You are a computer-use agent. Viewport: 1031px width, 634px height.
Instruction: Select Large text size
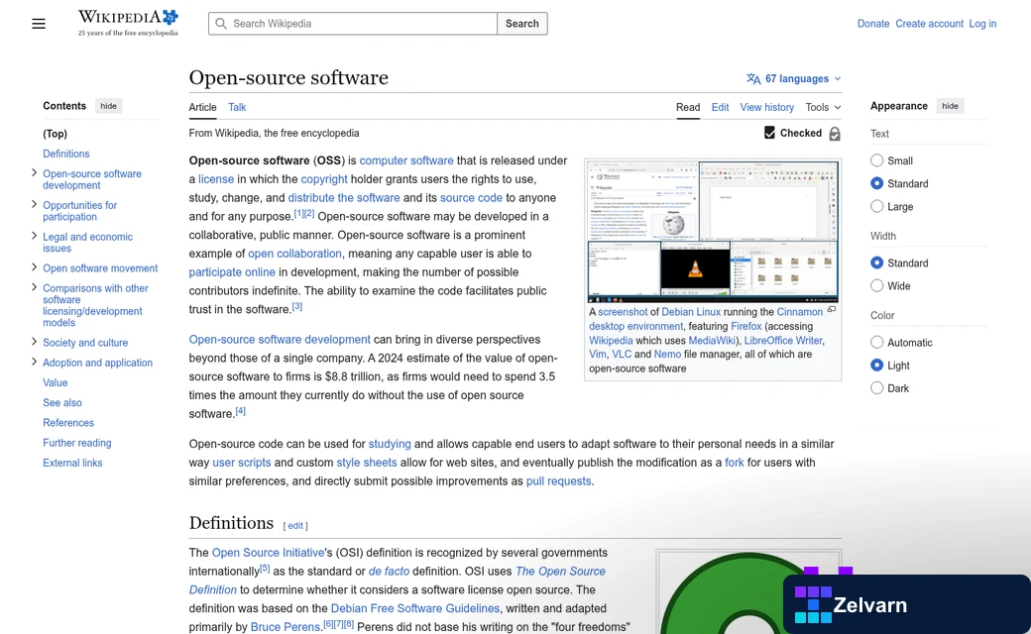coord(876,206)
